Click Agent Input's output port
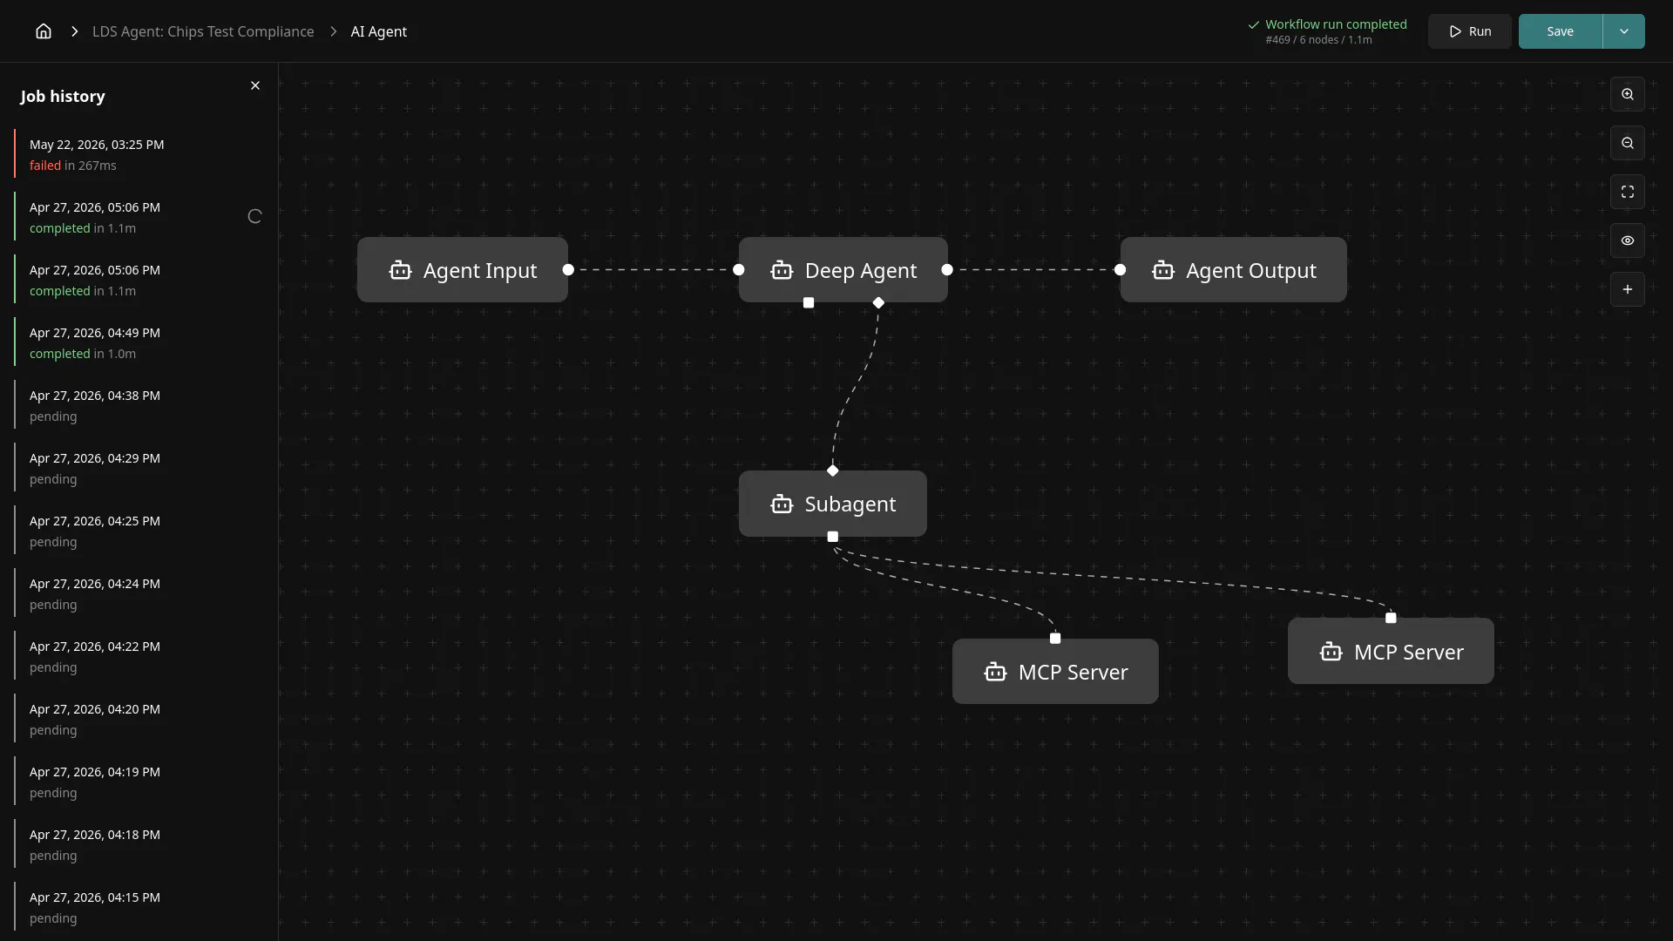Image resolution: width=1673 pixels, height=941 pixels. (x=568, y=270)
